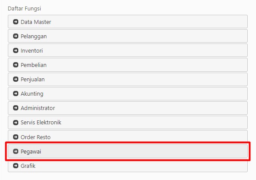256x180 pixels.
Task: Expand the Pembelian section
Action: [x=128, y=65]
